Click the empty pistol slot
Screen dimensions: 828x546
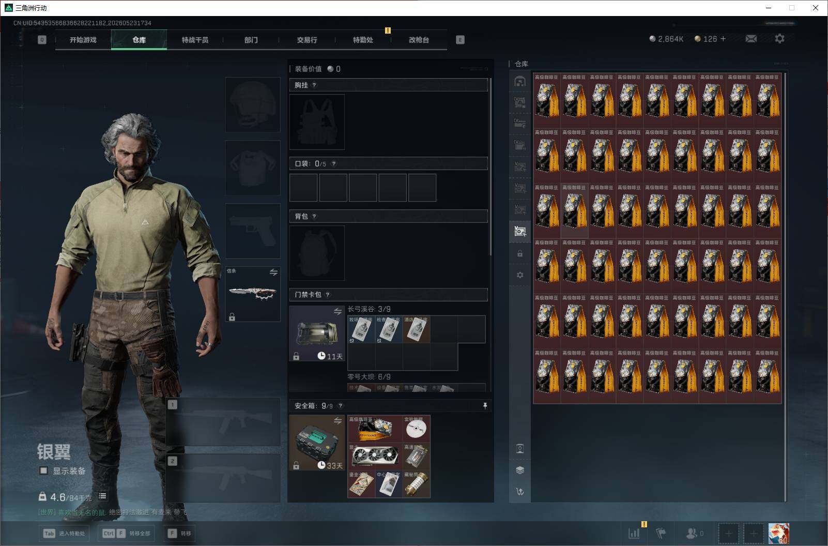[x=253, y=231]
